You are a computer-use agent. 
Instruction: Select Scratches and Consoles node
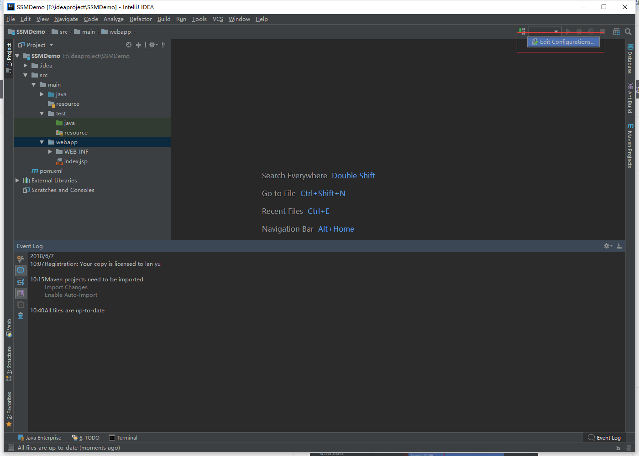pos(59,190)
